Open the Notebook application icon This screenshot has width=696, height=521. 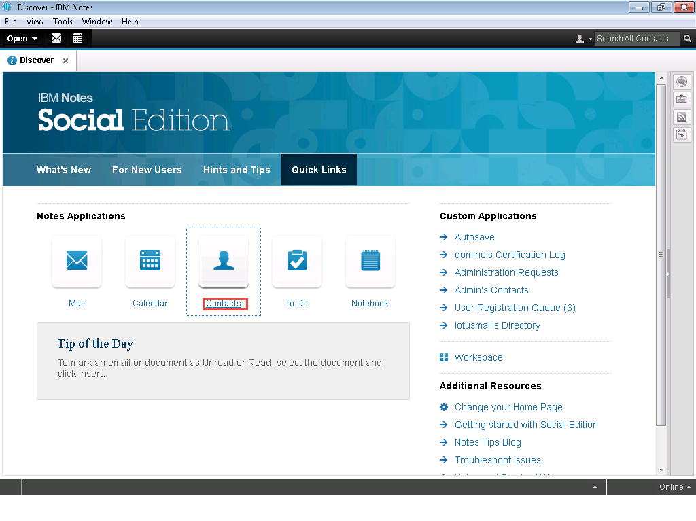[x=370, y=261]
